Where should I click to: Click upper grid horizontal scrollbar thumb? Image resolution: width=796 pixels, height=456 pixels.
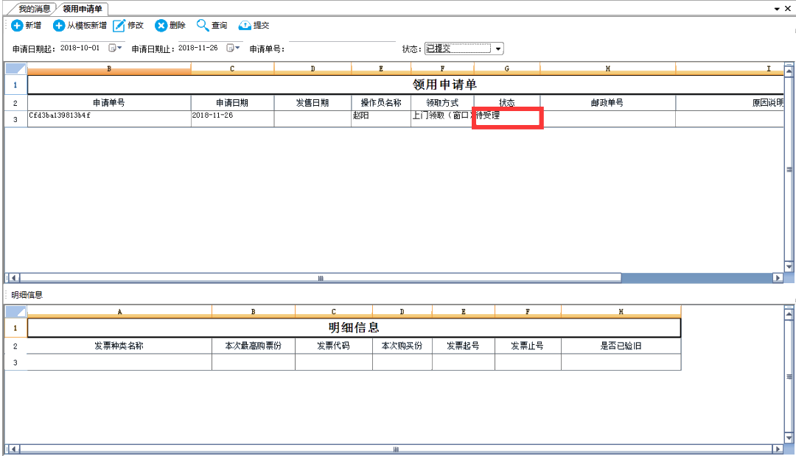[x=321, y=278]
